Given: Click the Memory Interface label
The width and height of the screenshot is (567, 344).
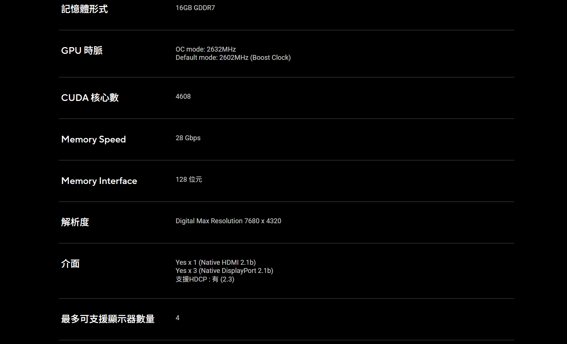Looking at the screenshot, I should [x=99, y=181].
